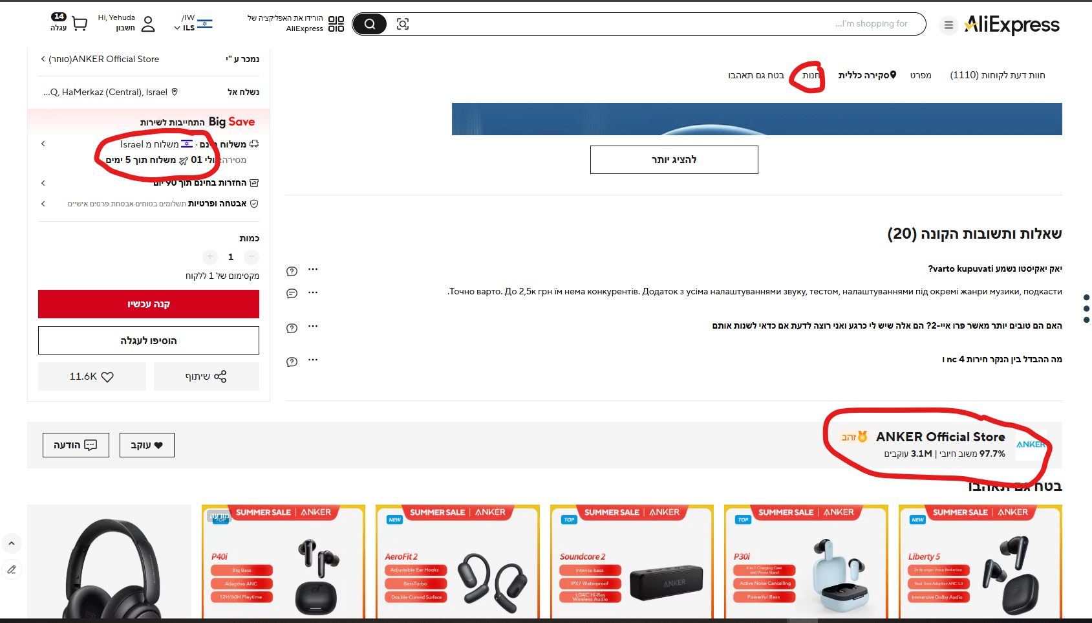Click the 97.7% positive feedback text
The image size is (1092, 623).
[972, 454]
